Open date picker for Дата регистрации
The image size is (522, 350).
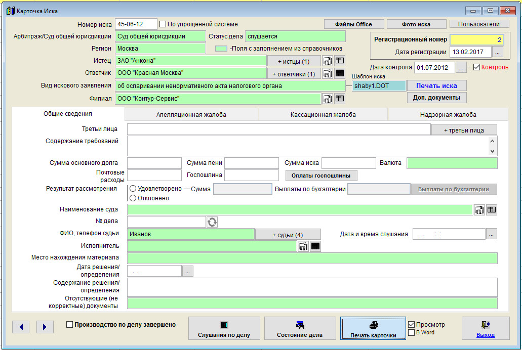pos(498,52)
